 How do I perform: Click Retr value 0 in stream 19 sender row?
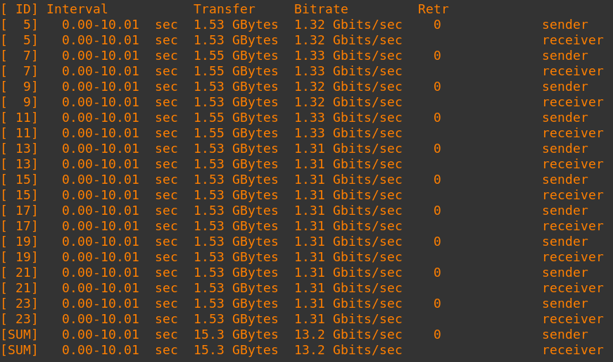(437, 242)
